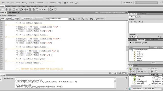Open File Management icon in document toolbar
Viewport: 163px width, 91px height.
[70, 19]
